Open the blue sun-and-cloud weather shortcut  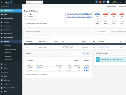point(97,2)
